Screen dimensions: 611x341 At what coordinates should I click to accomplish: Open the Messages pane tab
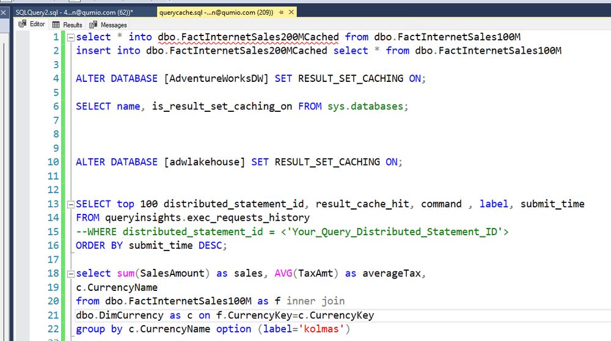108,25
